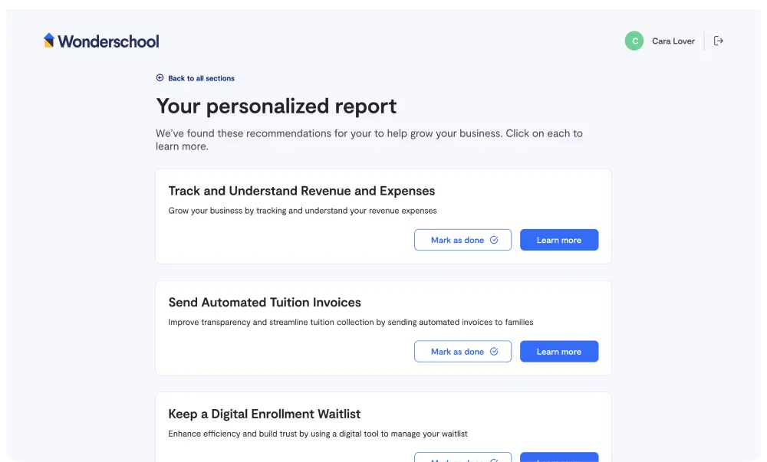Viewport: 767px width, 462px height.
Task: Go back via "Back to all sections" text
Action: (x=201, y=78)
